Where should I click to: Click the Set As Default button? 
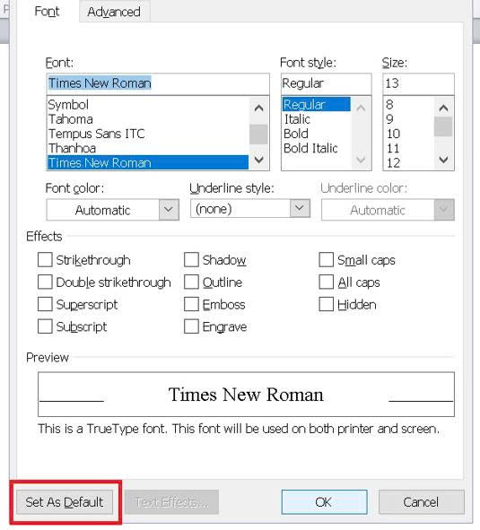tap(65, 502)
